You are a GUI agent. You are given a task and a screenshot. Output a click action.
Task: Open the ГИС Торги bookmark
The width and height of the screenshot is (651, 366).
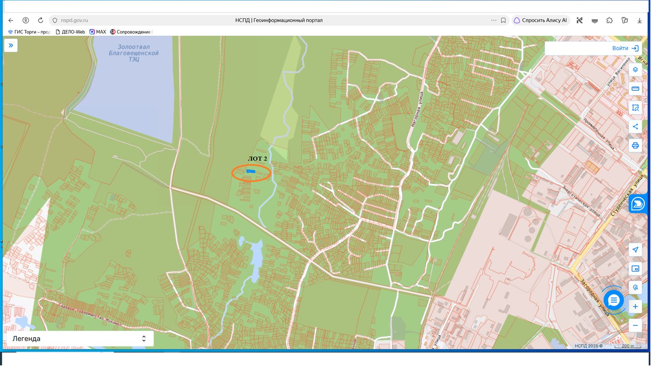coord(29,32)
